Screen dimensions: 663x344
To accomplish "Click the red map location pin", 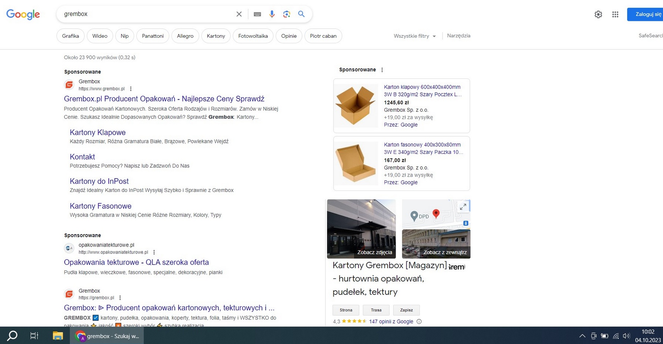I will (x=436, y=214).
